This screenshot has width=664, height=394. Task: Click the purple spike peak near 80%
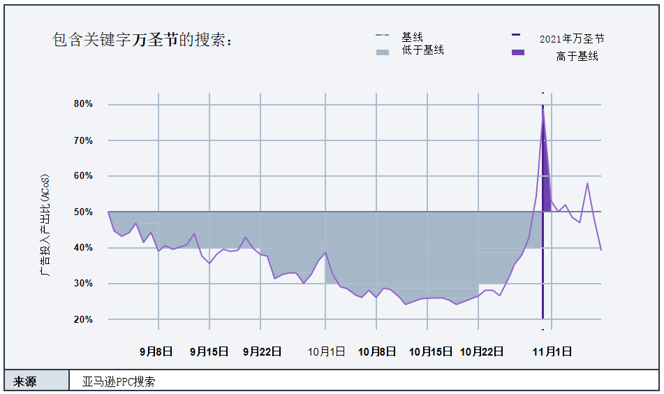tap(543, 108)
